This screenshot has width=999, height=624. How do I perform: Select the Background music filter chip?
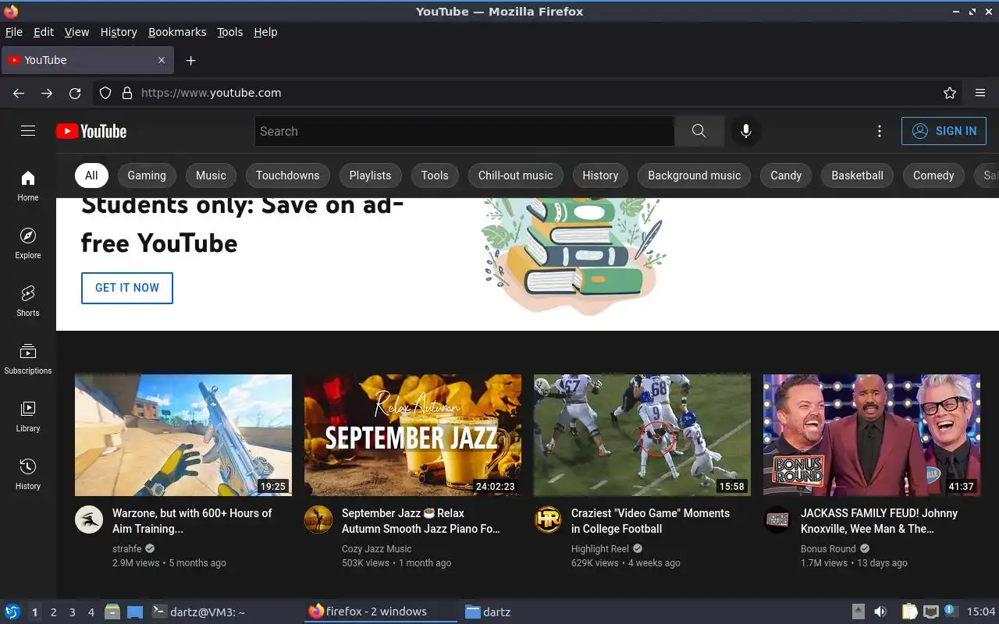point(694,175)
